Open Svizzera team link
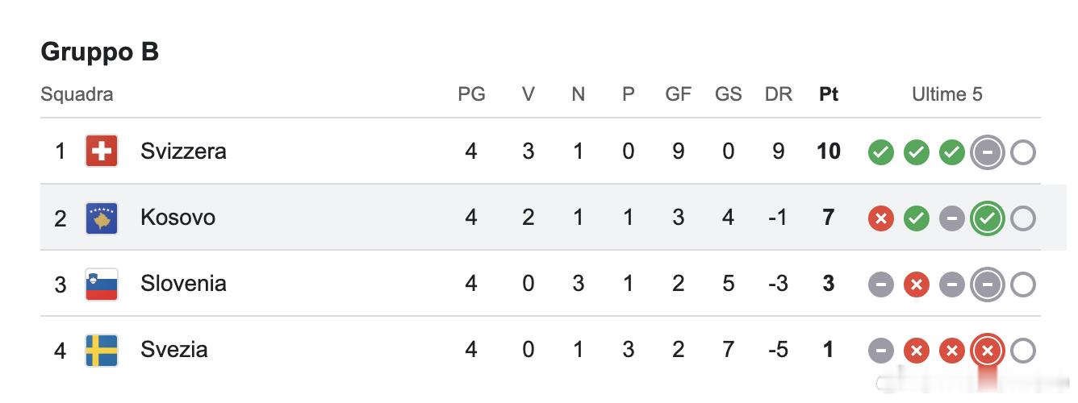The width and height of the screenshot is (1078, 403). tap(183, 151)
